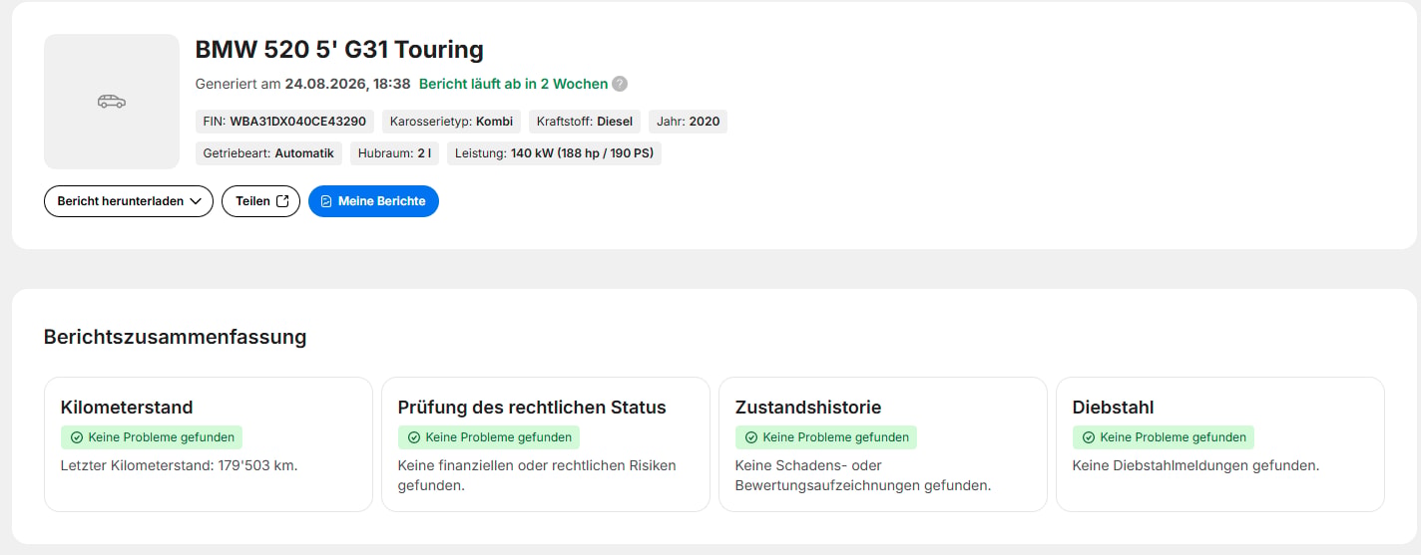Open the Prüfung des rechtlichen Status heading

click(x=532, y=408)
